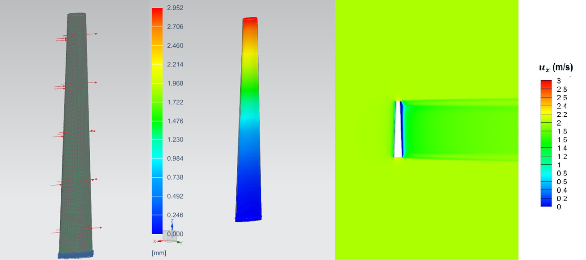Screen dimensions: 586x260
Task: Select the Z axis arrow of the triad
Action: tap(172, 225)
